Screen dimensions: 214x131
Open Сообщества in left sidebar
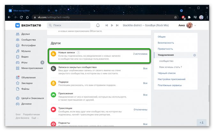28,40
